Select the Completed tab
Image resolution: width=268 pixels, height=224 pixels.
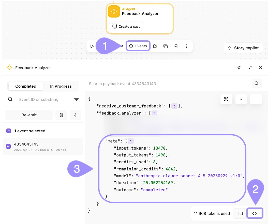pyautogui.click(x=26, y=86)
